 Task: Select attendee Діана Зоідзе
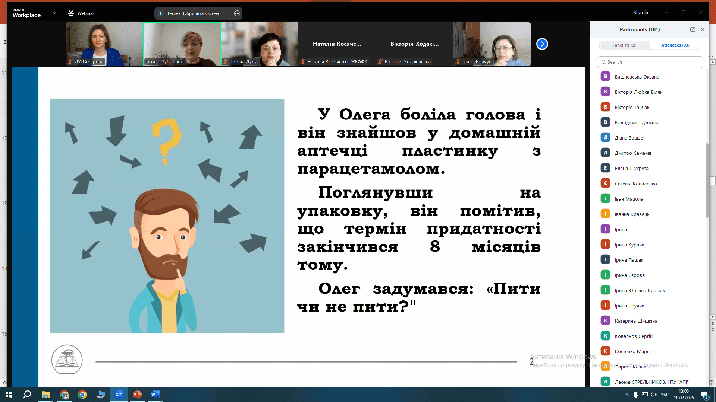(651, 138)
